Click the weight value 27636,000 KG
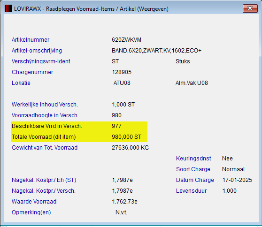 point(130,148)
